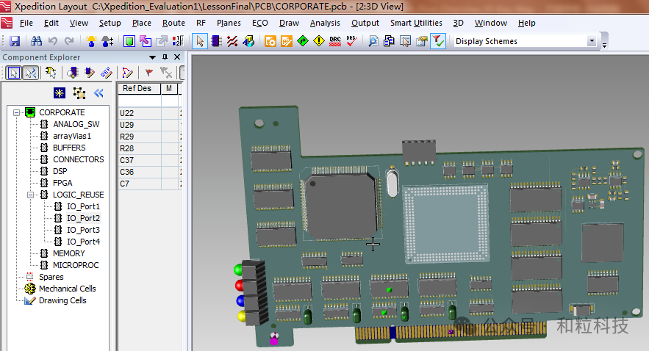
Task: Click the yellow lightbulb highlight icon
Action: tap(93, 42)
